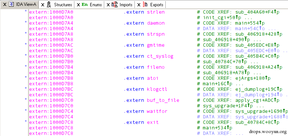
Task: Select the daemon extern symbol
Action: point(155,23)
